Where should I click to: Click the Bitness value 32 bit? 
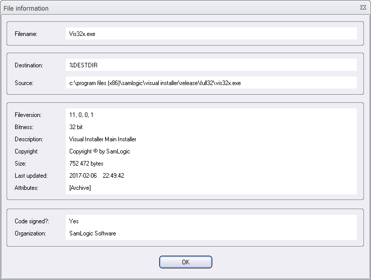(x=76, y=127)
